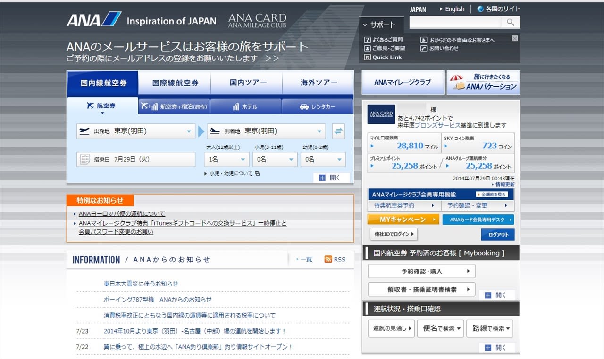The height and width of the screenshot is (359, 604).
Task: Select the 国内ツアー tab
Action: 247,82
